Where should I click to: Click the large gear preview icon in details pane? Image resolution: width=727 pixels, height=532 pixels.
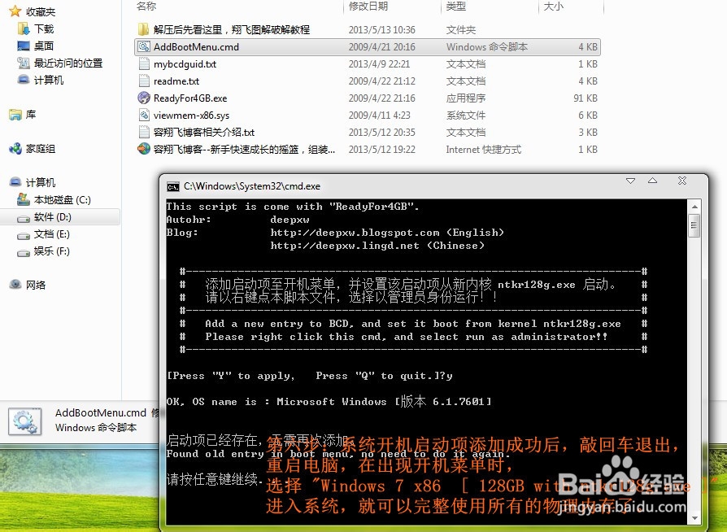25,421
